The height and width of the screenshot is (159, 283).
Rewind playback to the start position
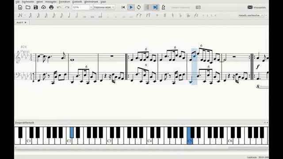point(123,8)
